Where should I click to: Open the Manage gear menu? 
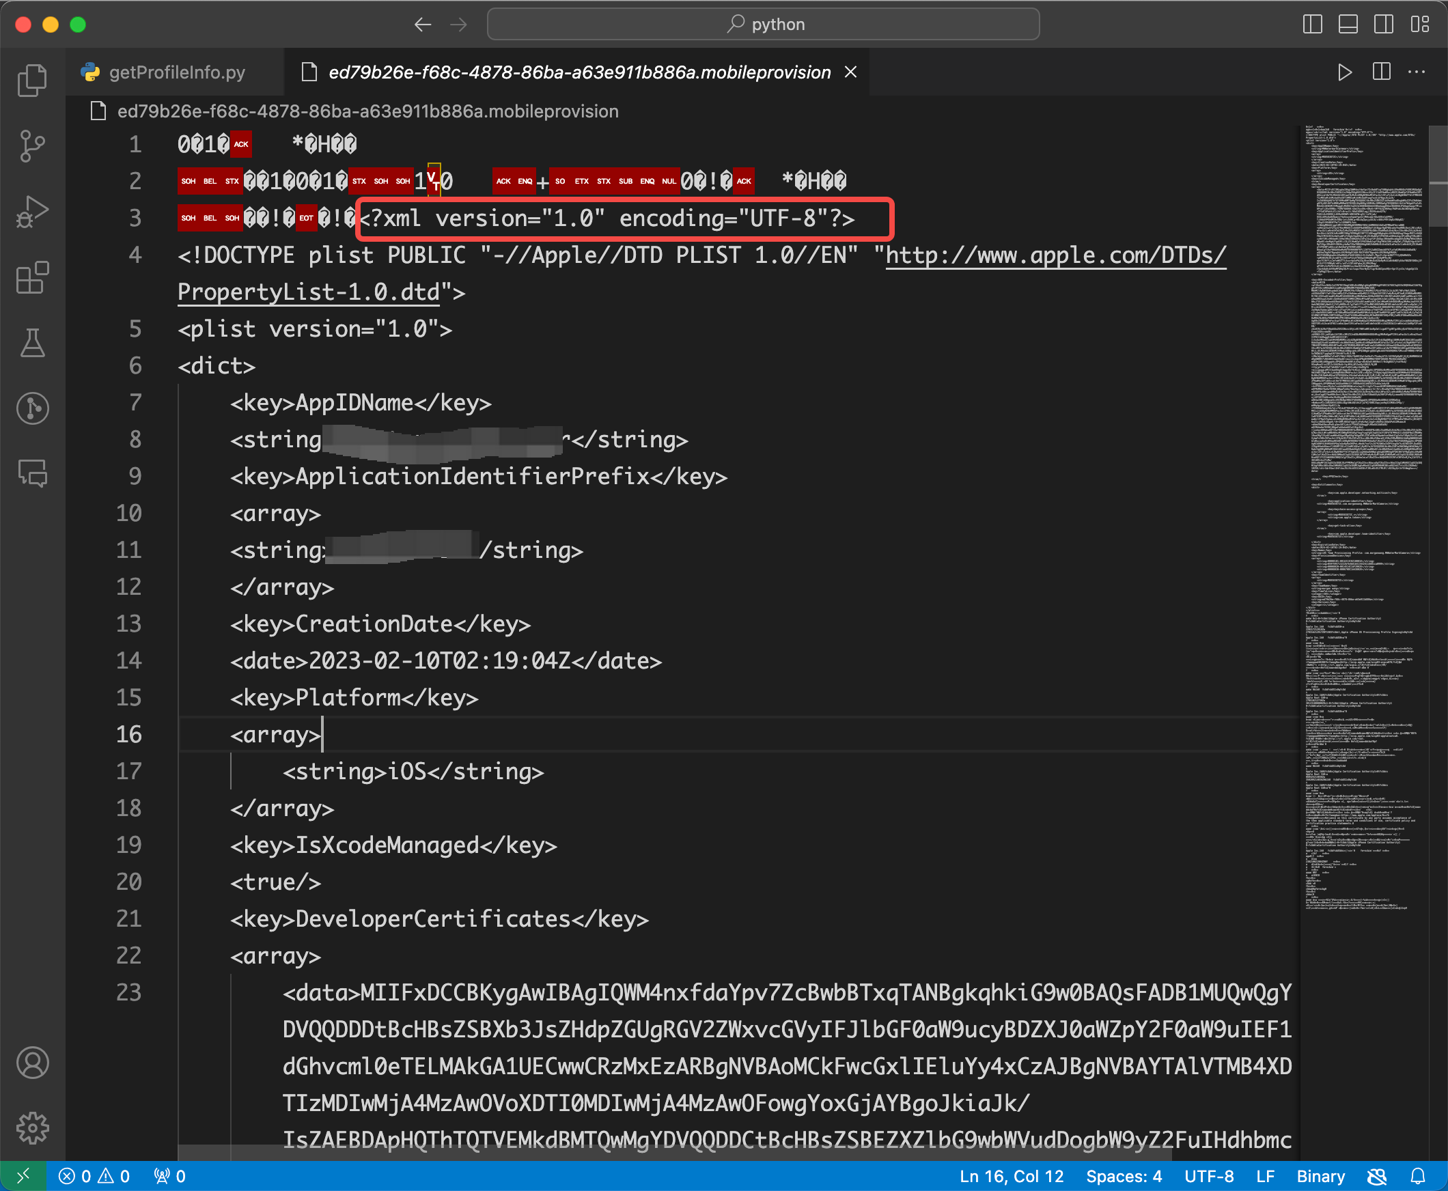pos(32,1128)
